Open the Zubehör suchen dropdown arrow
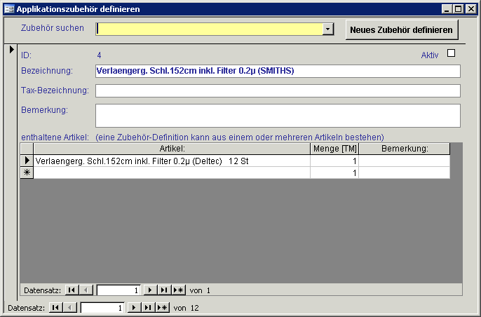The width and height of the screenshot is (481, 317). tap(328, 29)
